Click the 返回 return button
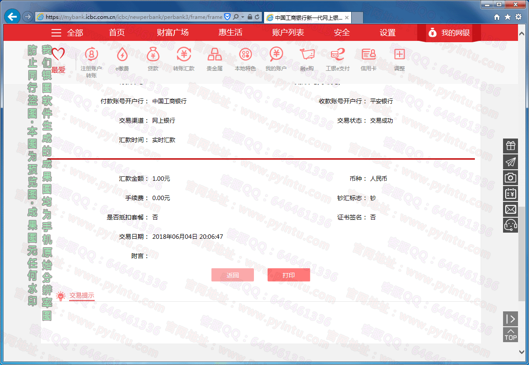Viewport: 529px width, 365px height. point(233,275)
